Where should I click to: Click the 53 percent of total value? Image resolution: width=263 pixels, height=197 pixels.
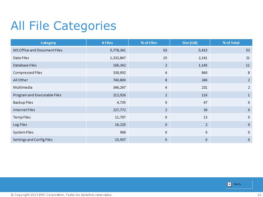click(x=248, y=50)
